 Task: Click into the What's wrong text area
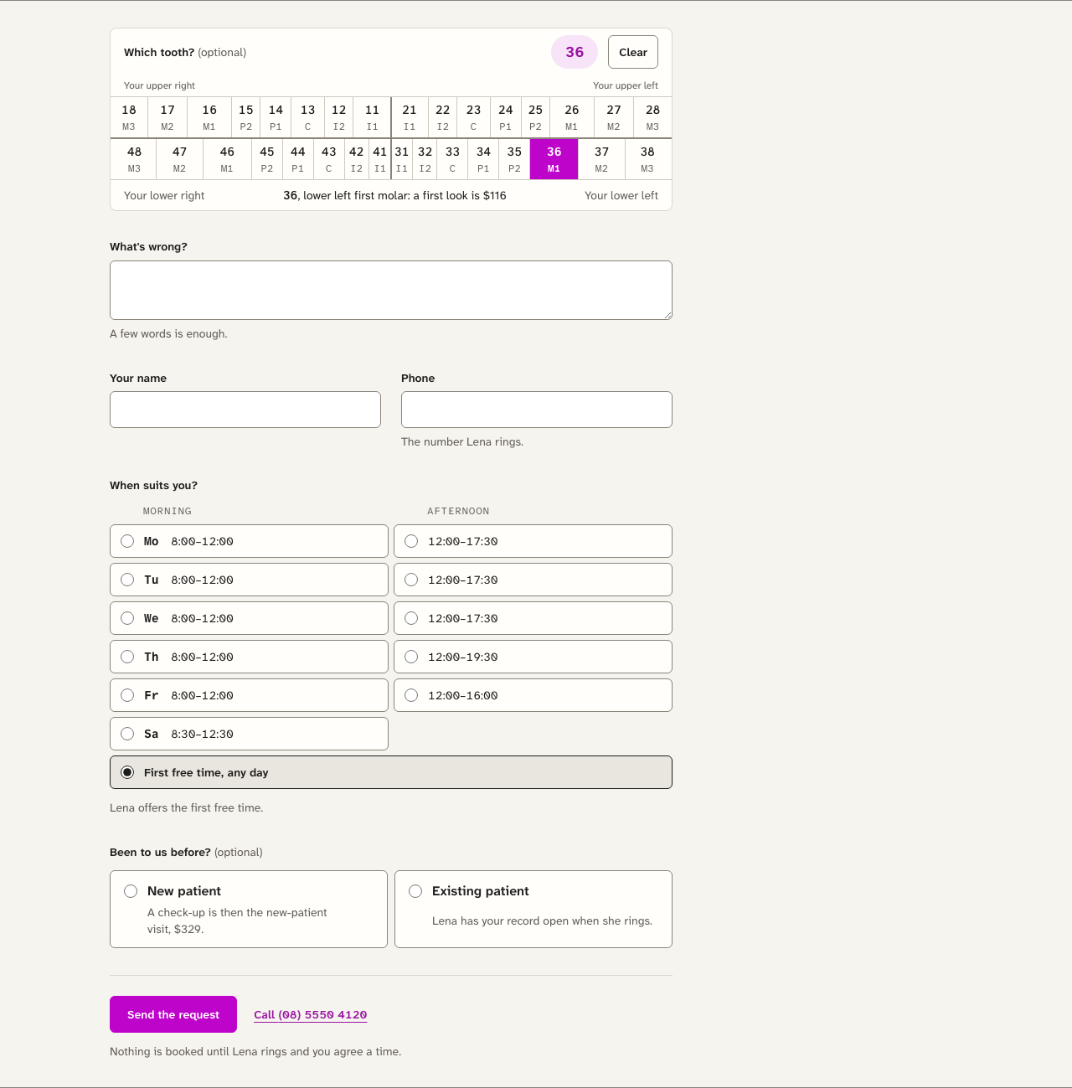[391, 290]
